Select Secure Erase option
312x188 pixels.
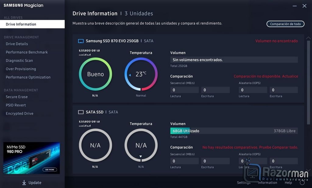click(17, 97)
